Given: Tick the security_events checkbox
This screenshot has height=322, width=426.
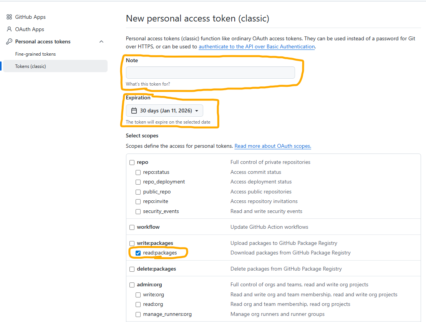Looking at the screenshot, I should click(x=138, y=211).
